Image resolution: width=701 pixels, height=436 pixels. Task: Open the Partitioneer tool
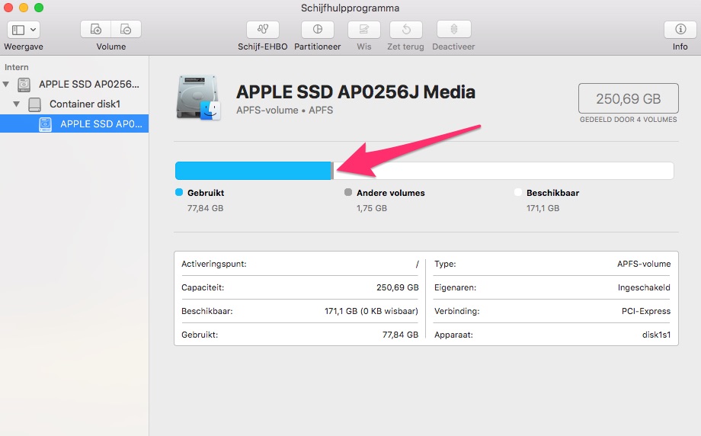click(x=318, y=30)
